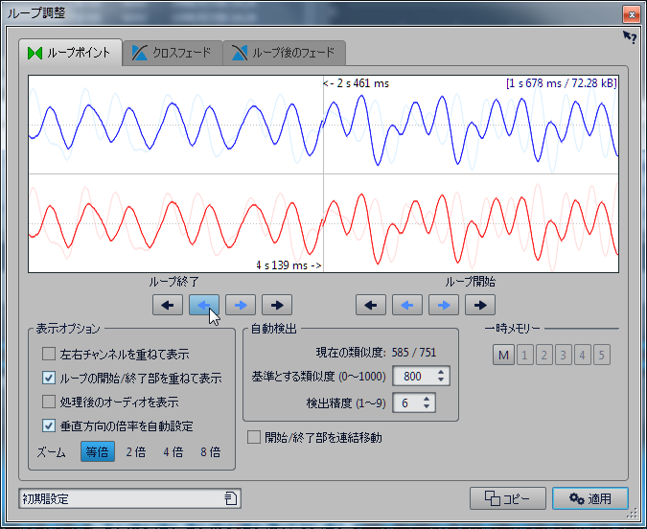This screenshot has width=647, height=529.
Task: Select 等倍 zoom level
Action: [98, 451]
